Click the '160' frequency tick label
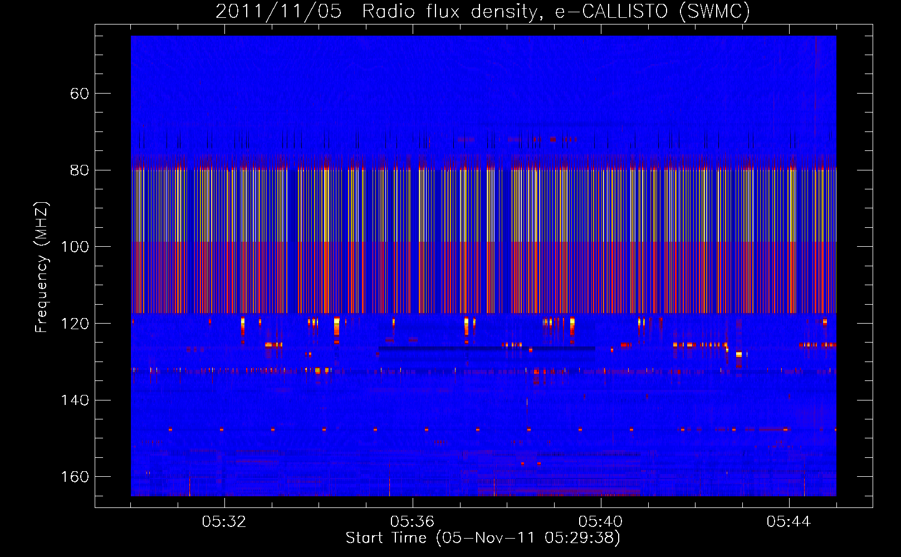The image size is (901, 557). coord(75,477)
